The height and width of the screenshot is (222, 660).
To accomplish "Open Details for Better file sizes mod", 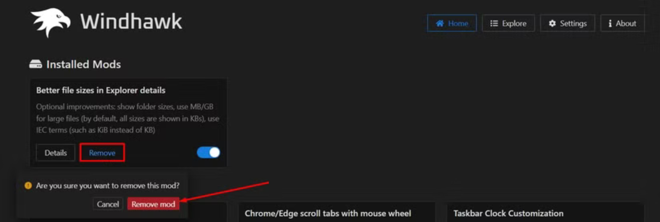I will [x=55, y=153].
